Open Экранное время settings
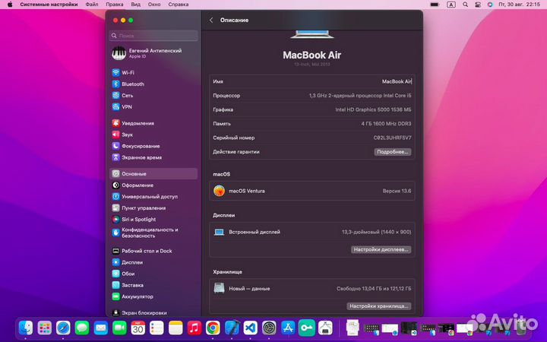Screen dimensions: 547x342 [137, 157]
